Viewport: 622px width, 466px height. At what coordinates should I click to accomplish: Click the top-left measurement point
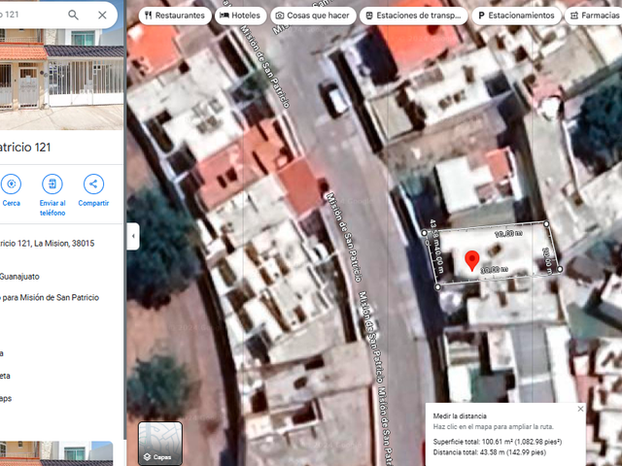[424, 233]
